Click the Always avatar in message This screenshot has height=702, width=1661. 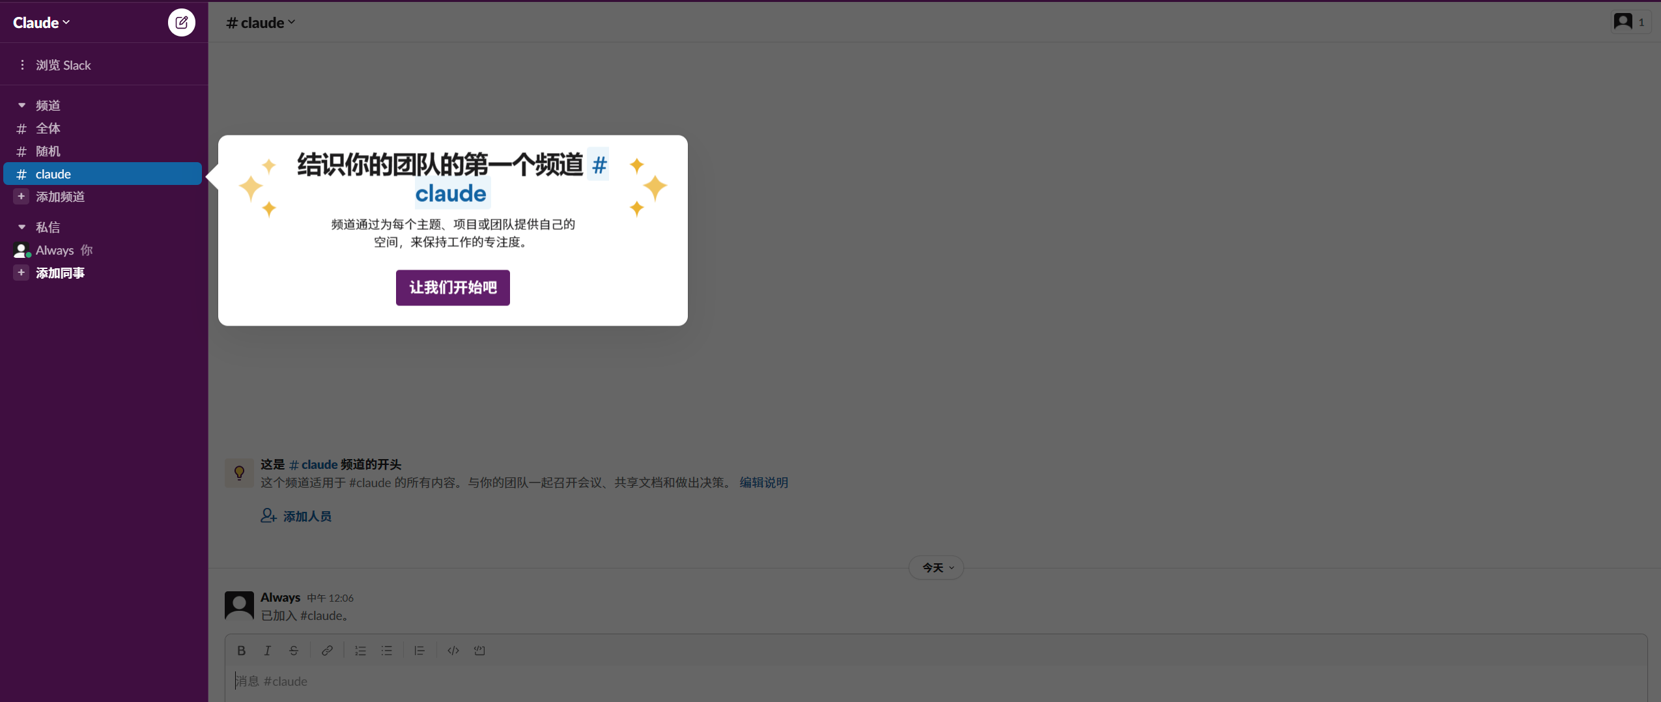pos(239,606)
